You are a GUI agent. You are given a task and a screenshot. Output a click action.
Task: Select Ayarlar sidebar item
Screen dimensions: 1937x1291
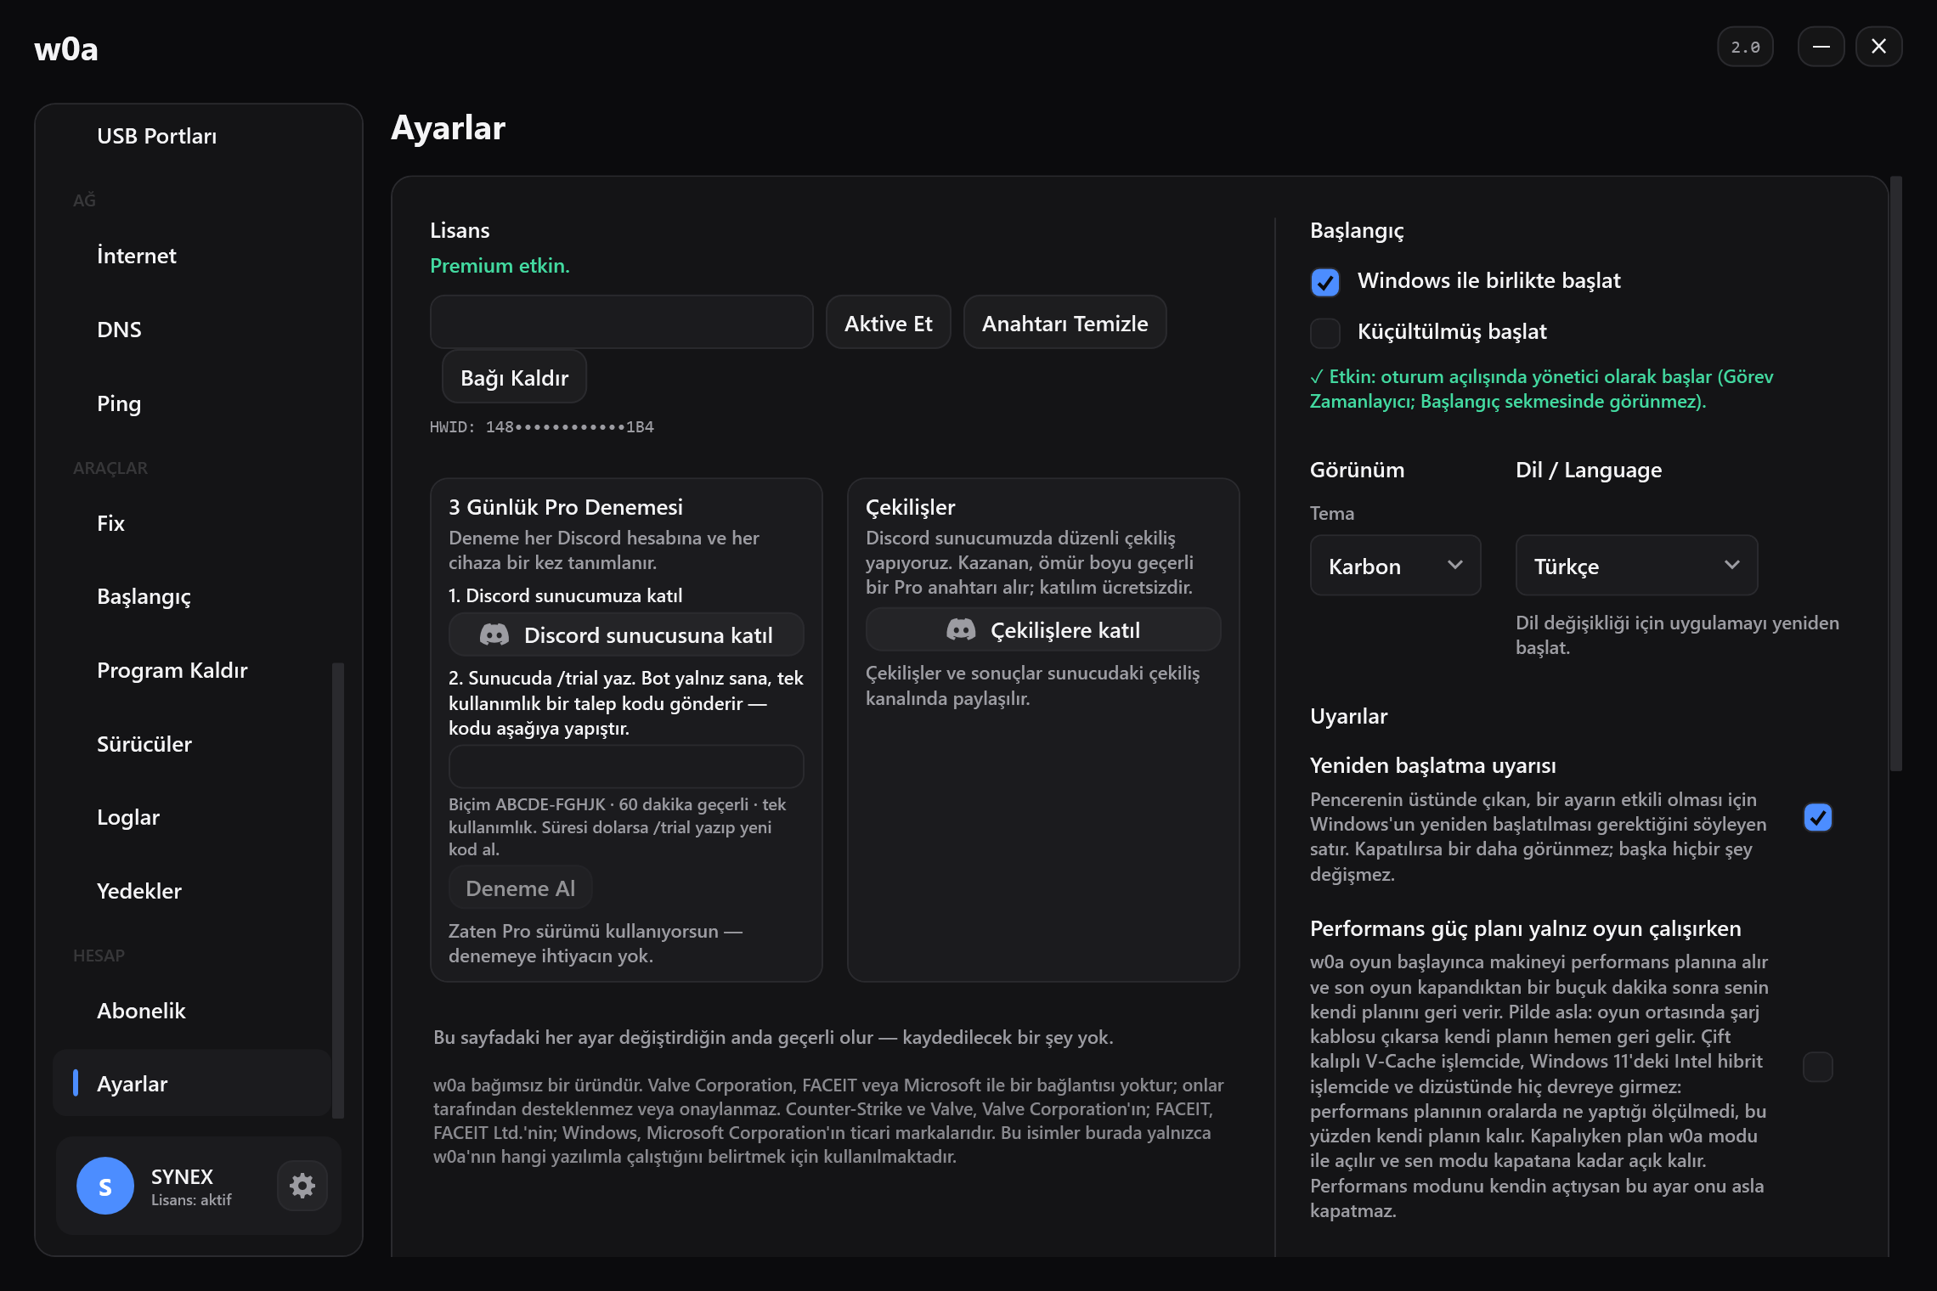coord(192,1084)
